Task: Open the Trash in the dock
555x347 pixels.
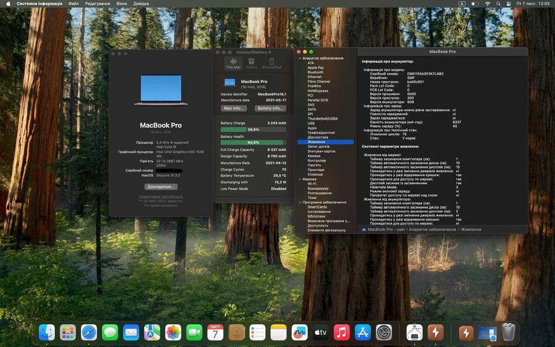Action: tap(508, 333)
